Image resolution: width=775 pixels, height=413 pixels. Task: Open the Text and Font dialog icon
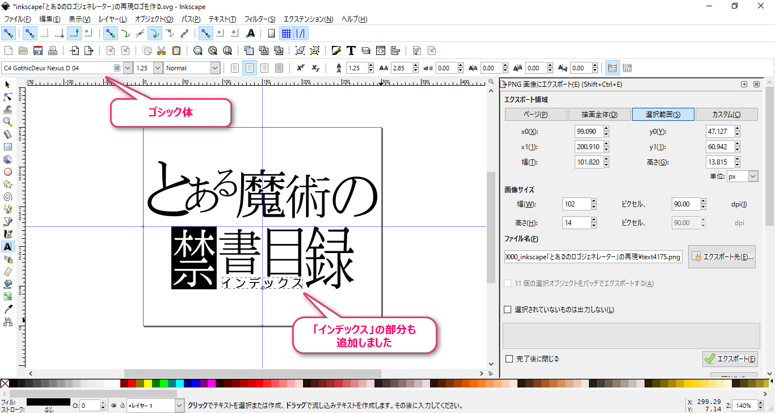351,50
